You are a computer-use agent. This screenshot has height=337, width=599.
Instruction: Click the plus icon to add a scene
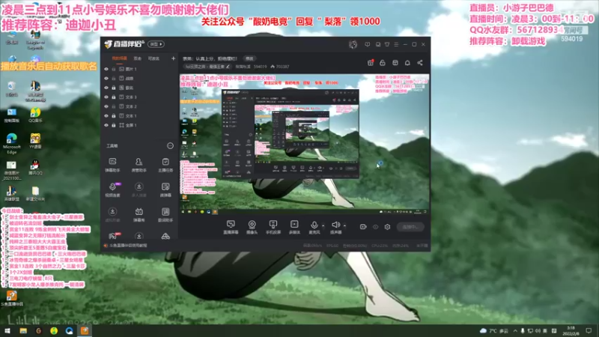point(173,58)
